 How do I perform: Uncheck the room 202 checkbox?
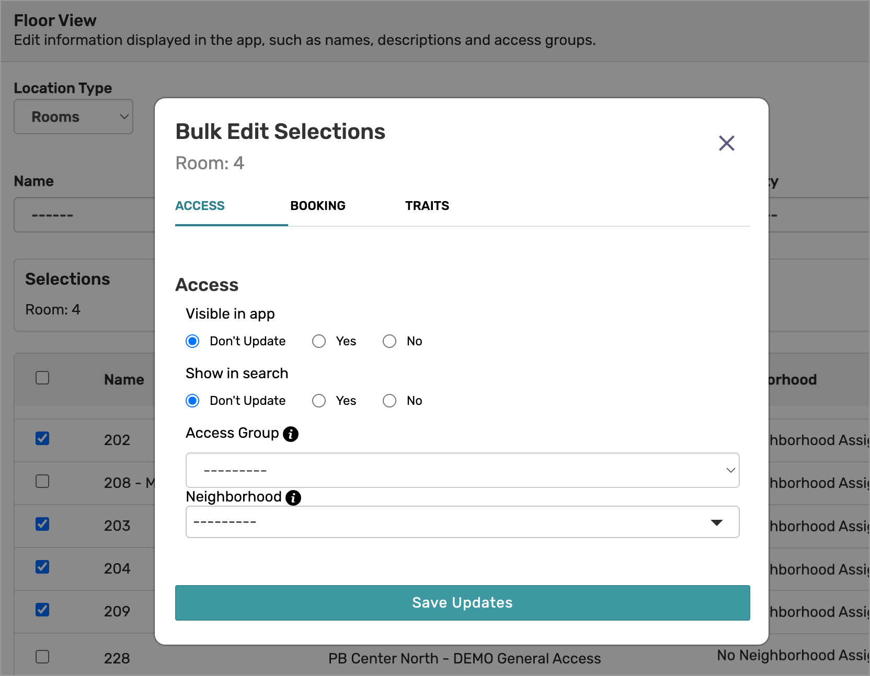pos(42,438)
